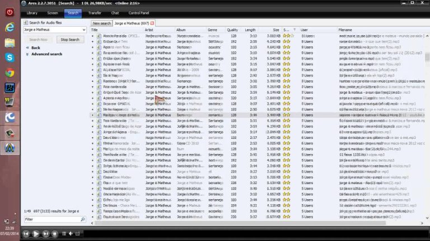Skip to the next track
This screenshot has width=430, height=241.
tap(46, 234)
